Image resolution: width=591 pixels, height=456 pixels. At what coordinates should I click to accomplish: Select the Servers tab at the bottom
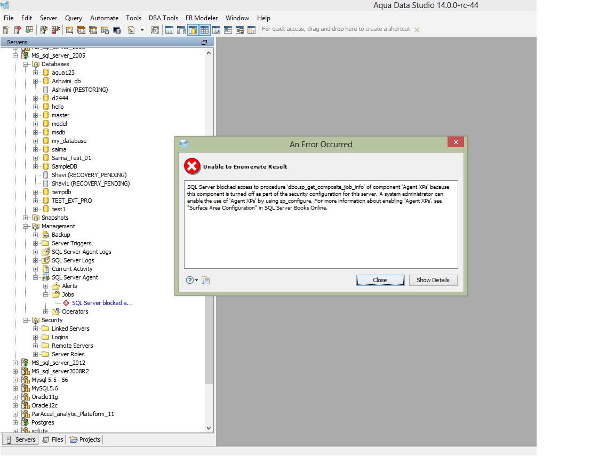click(x=21, y=439)
